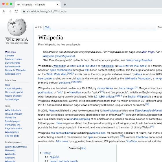Click citation reference [11]

(137, 87)
